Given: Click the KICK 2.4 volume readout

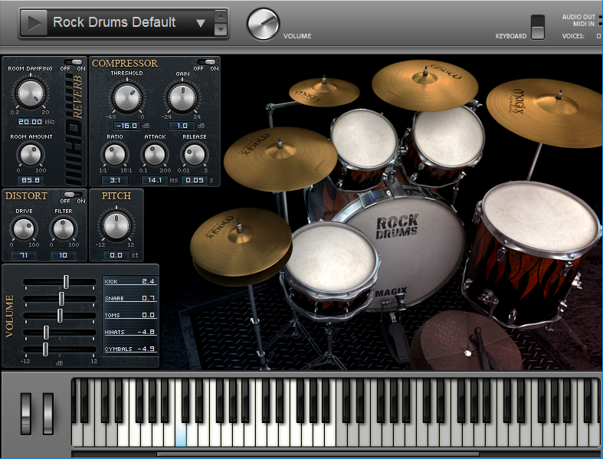Looking at the screenshot, I should (x=130, y=282).
